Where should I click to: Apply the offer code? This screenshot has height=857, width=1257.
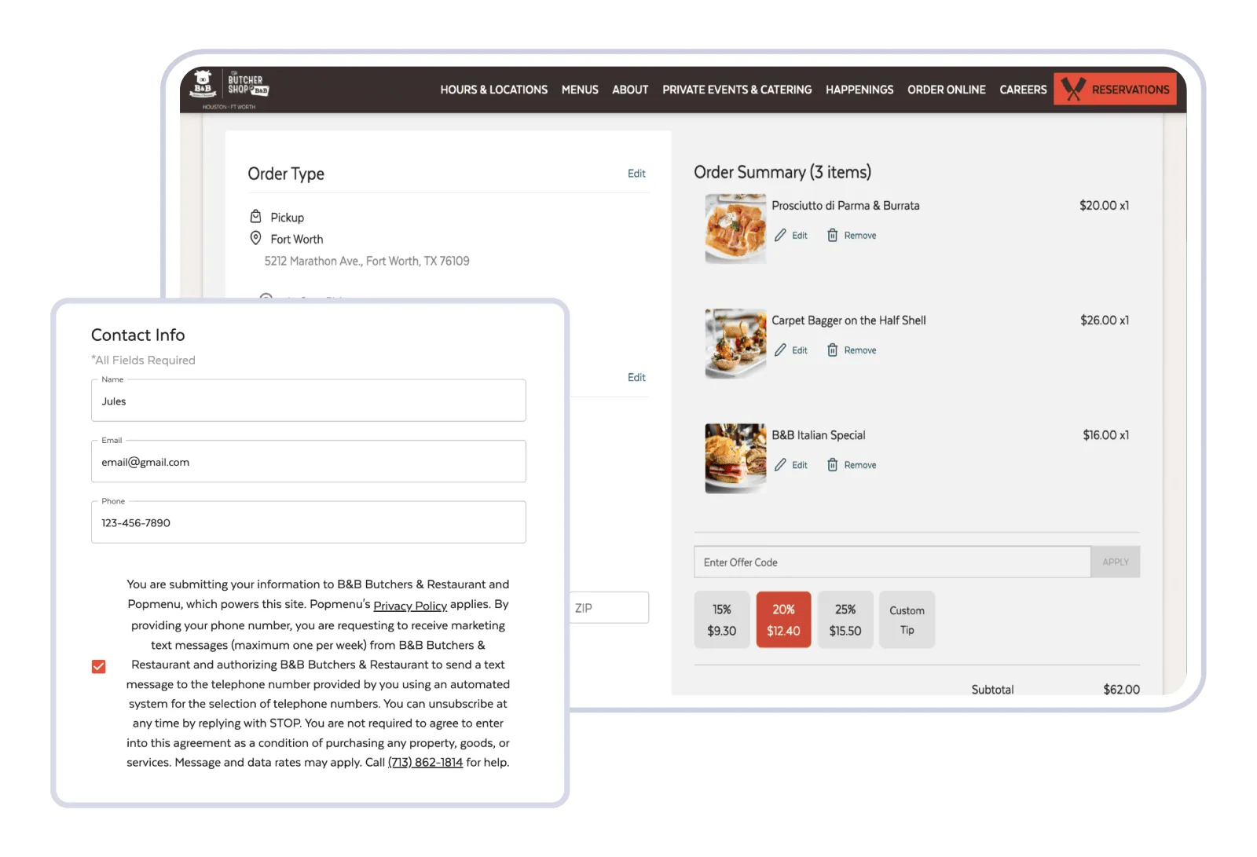(x=1115, y=562)
